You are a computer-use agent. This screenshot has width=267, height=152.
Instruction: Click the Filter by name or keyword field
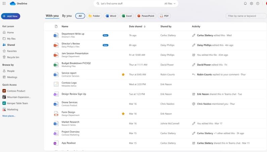coord(246,16)
